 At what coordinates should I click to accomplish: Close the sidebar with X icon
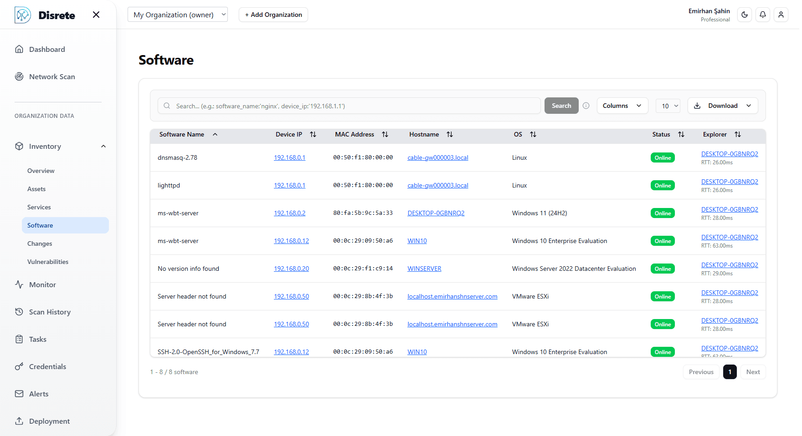(x=96, y=15)
